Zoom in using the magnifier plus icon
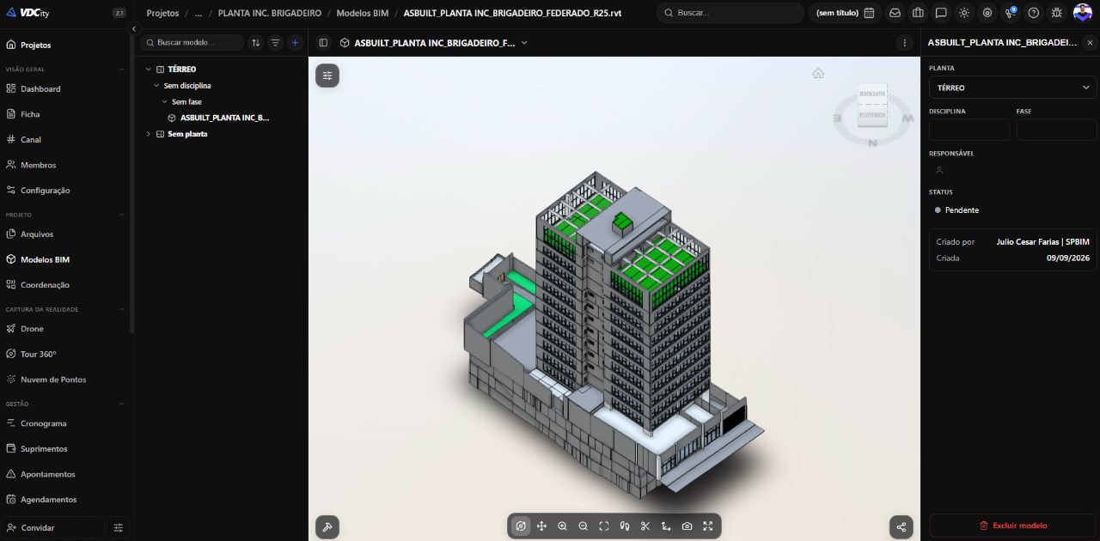The image size is (1100, 541). (562, 526)
